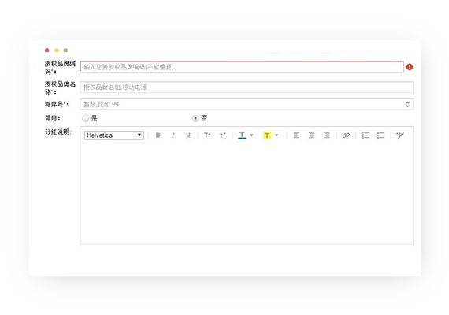Toggle bold formatting in editor toolbar
Screen dimensions: 449x315
[158, 135]
